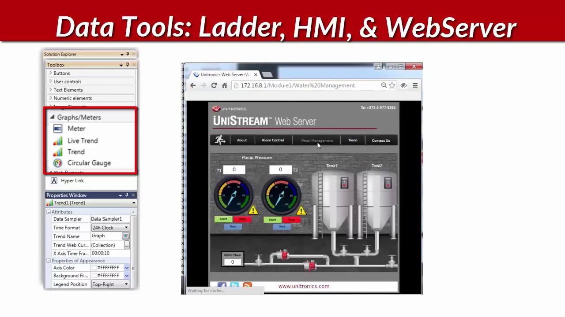Open the Trend page in nav bar
This screenshot has width=565, height=317.
tap(353, 140)
